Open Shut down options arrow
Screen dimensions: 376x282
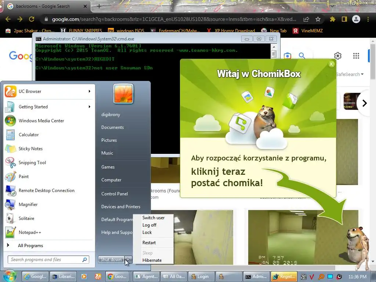point(128,260)
